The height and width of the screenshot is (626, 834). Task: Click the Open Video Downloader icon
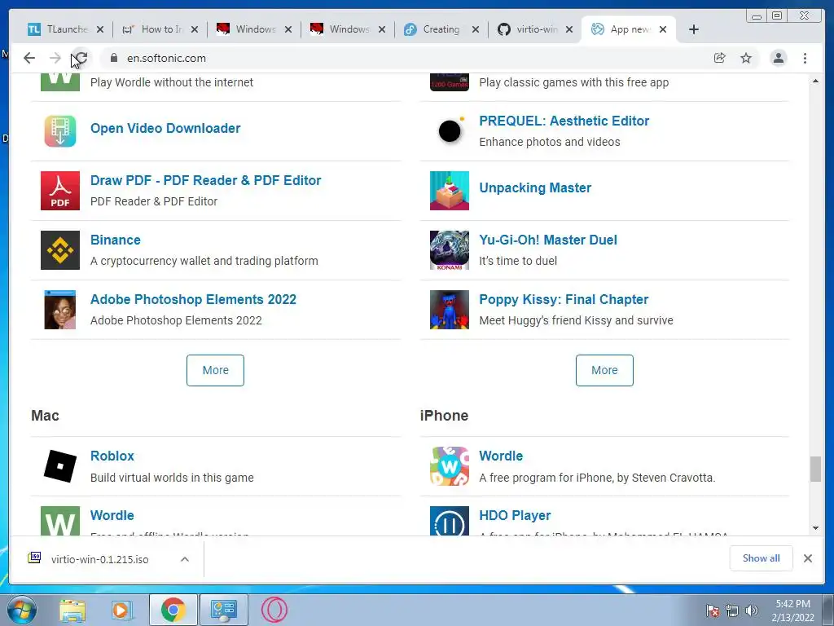click(x=60, y=131)
